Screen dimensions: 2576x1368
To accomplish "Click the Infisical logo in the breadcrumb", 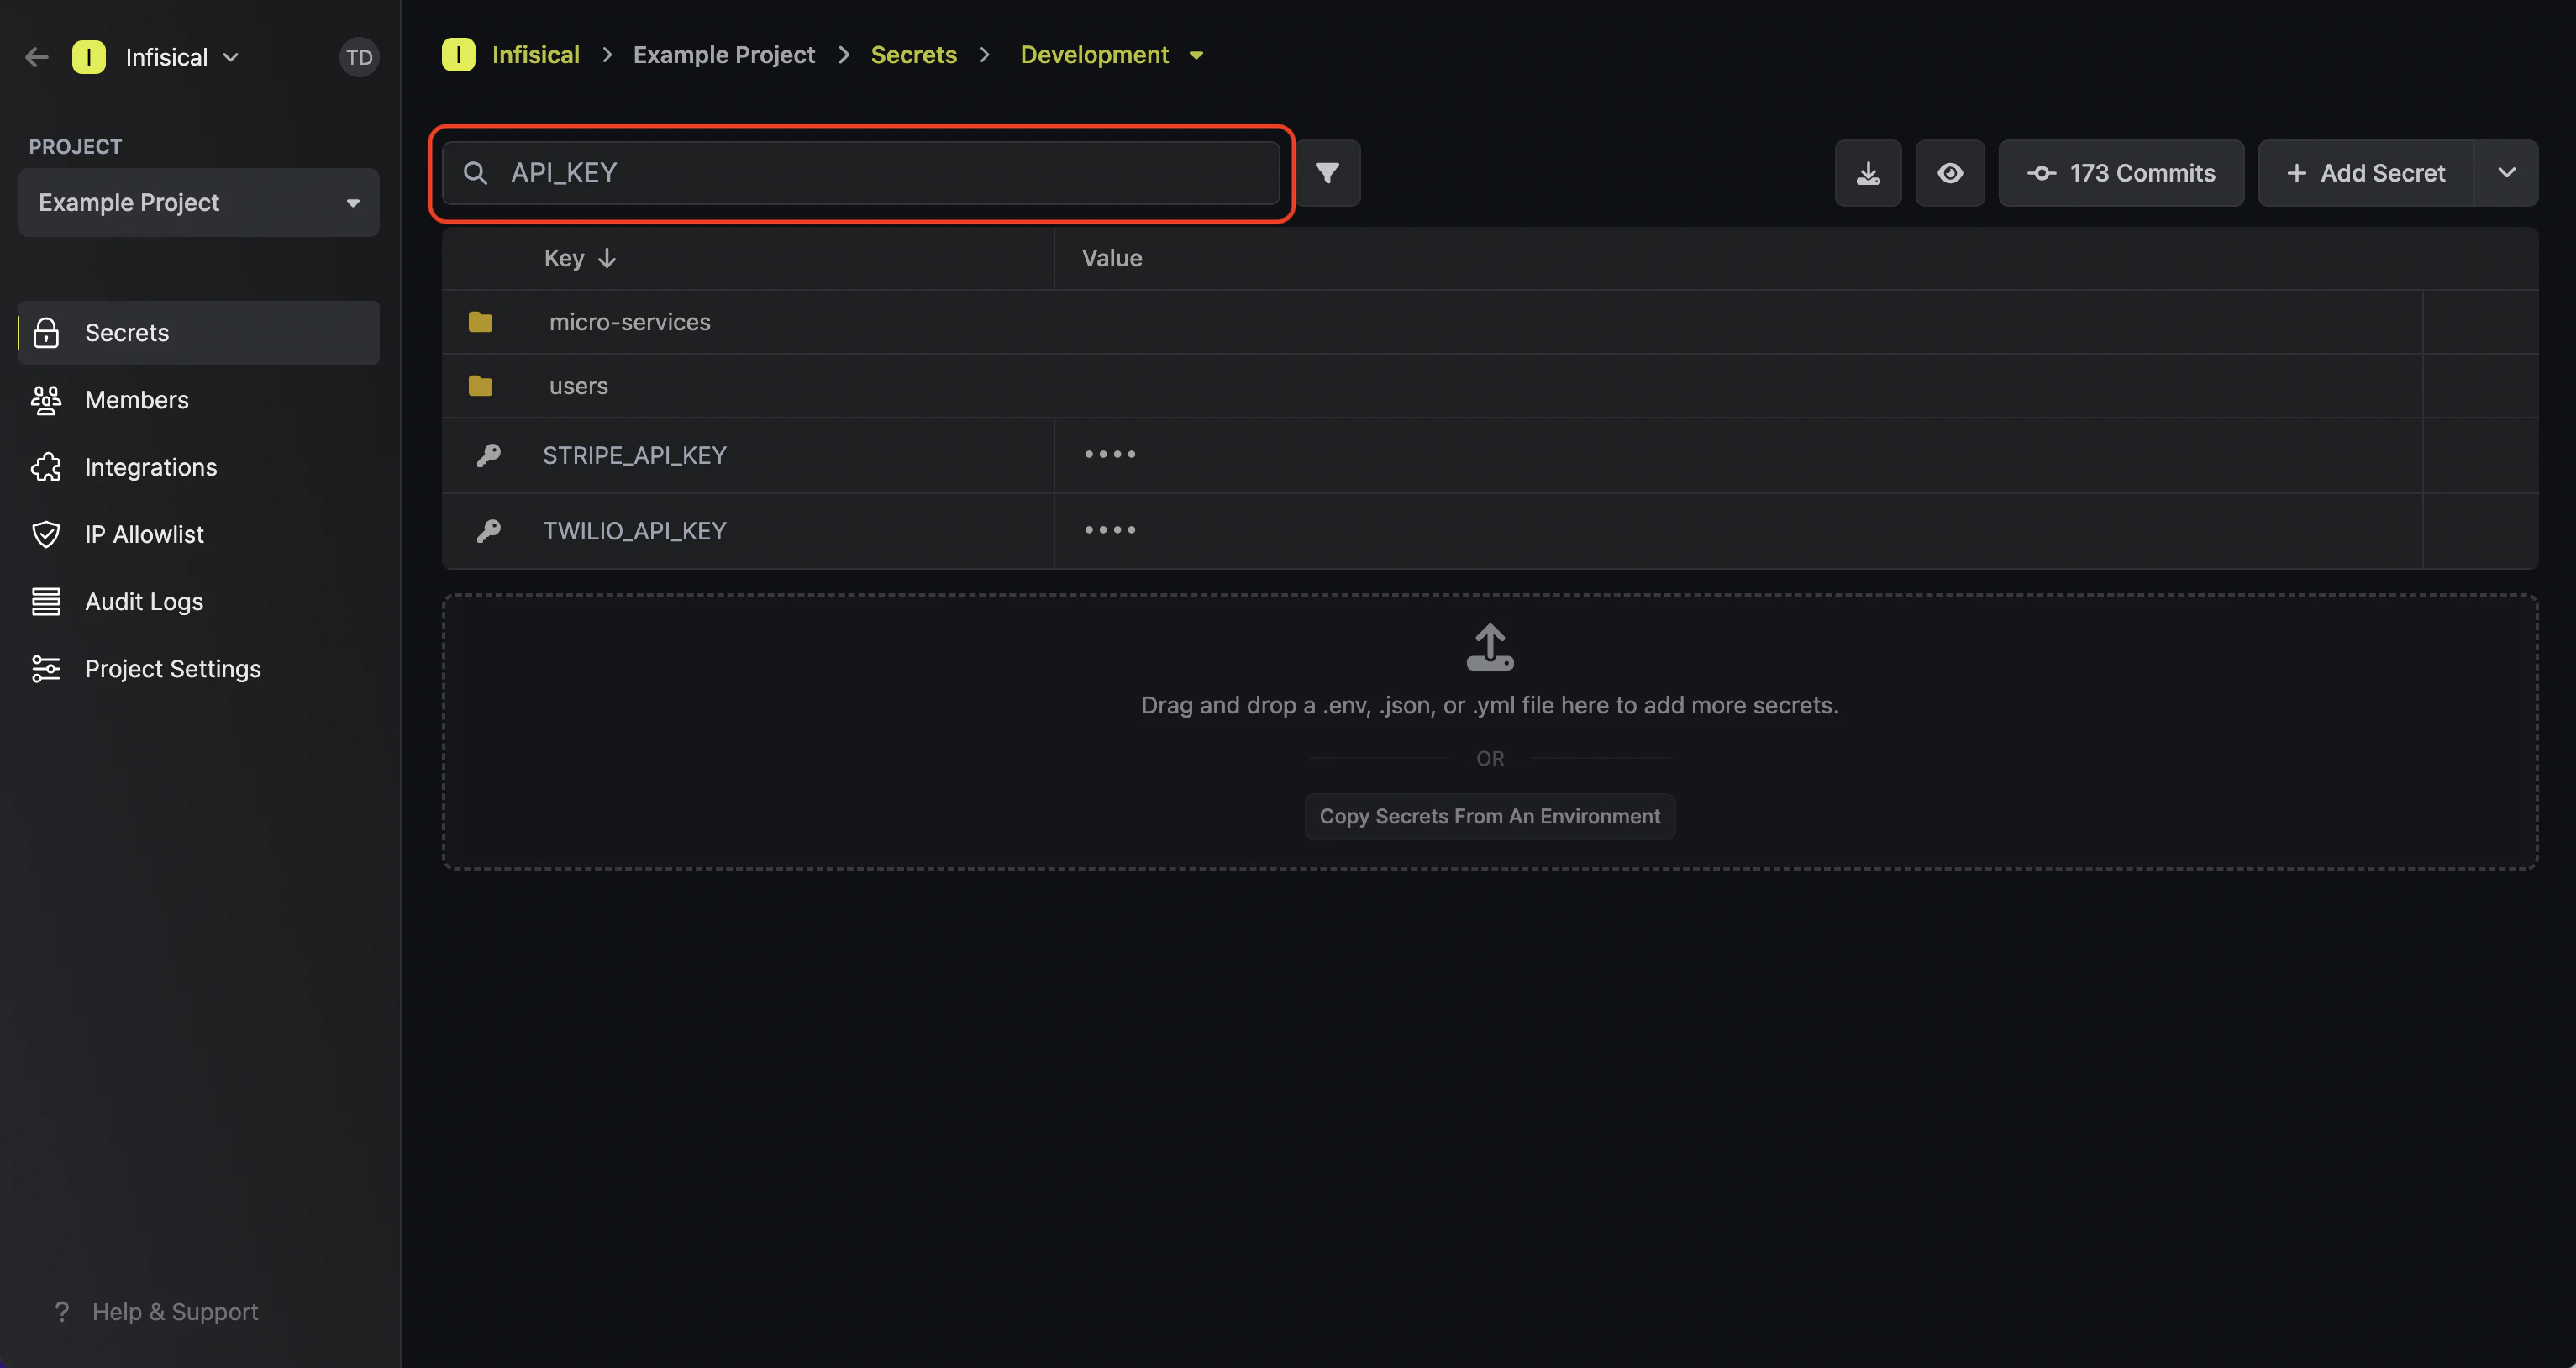I will tap(459, 54).
